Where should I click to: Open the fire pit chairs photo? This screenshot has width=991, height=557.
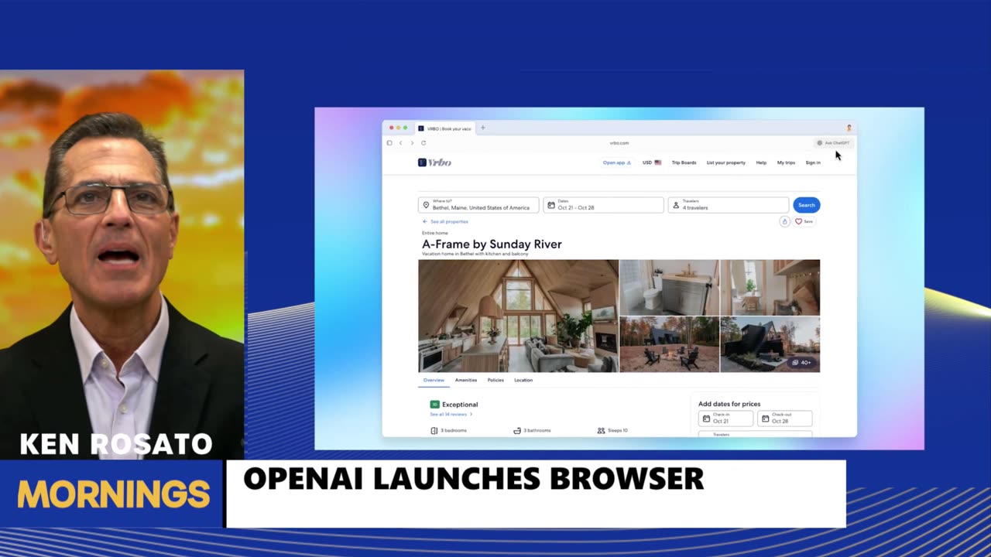pyautogui.click(x=669, y=344)
